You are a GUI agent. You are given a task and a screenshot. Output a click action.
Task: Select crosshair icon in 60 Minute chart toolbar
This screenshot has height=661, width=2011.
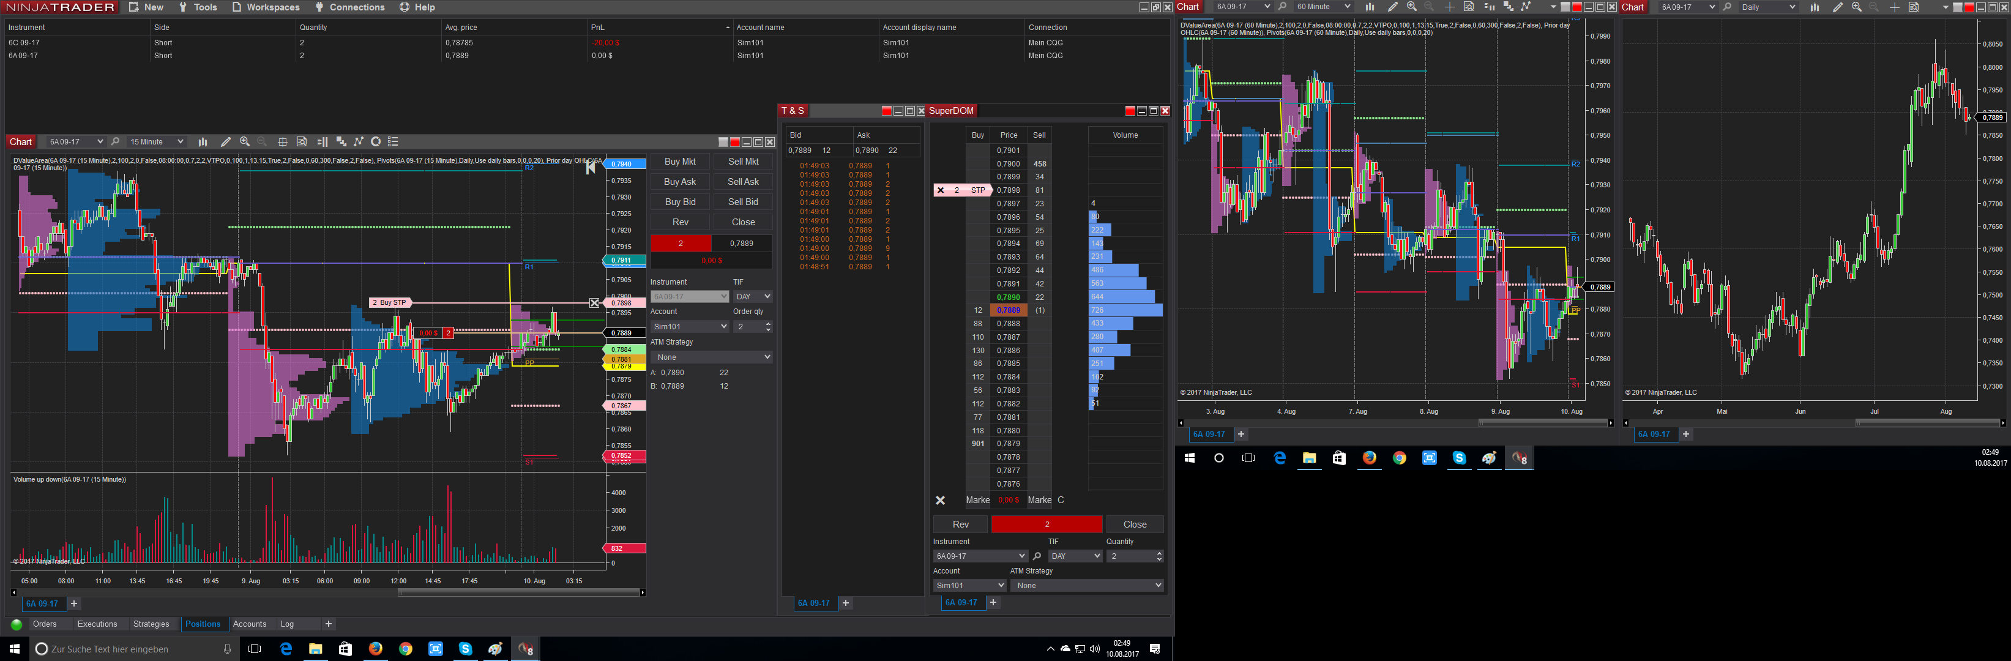pos(1450,7)
